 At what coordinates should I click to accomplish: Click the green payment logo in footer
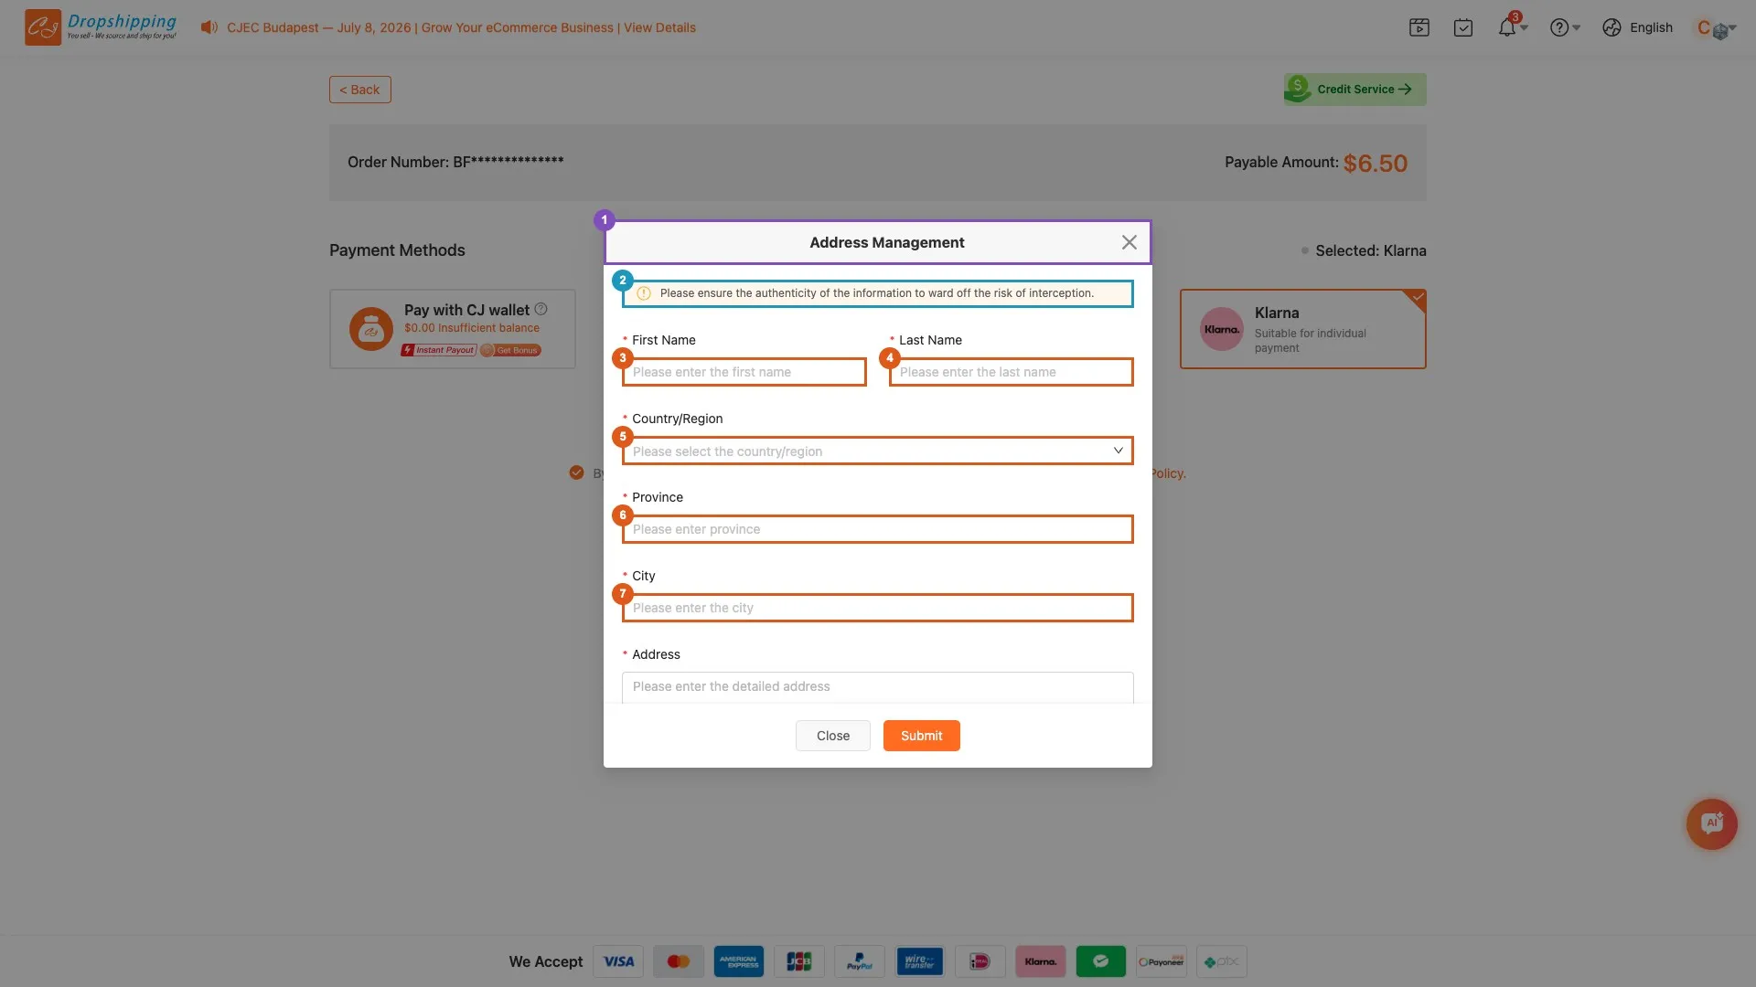point(1101,961)
